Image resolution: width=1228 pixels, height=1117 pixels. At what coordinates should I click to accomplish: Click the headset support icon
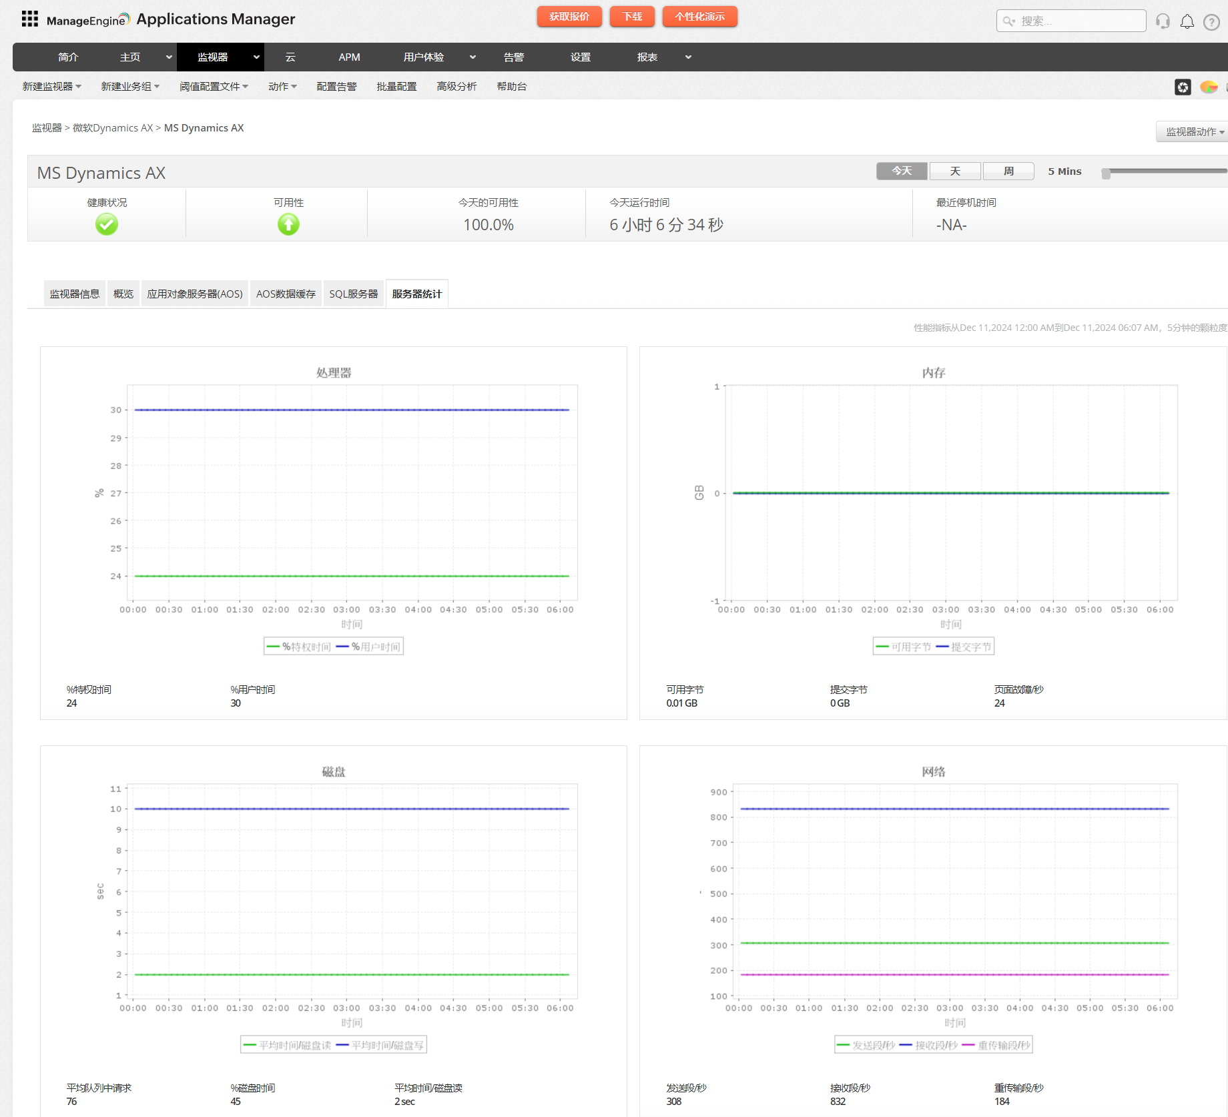click(x=1163, y=21)
